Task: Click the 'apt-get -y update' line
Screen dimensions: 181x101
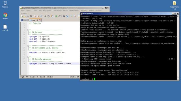Action: tap(39, 37)
